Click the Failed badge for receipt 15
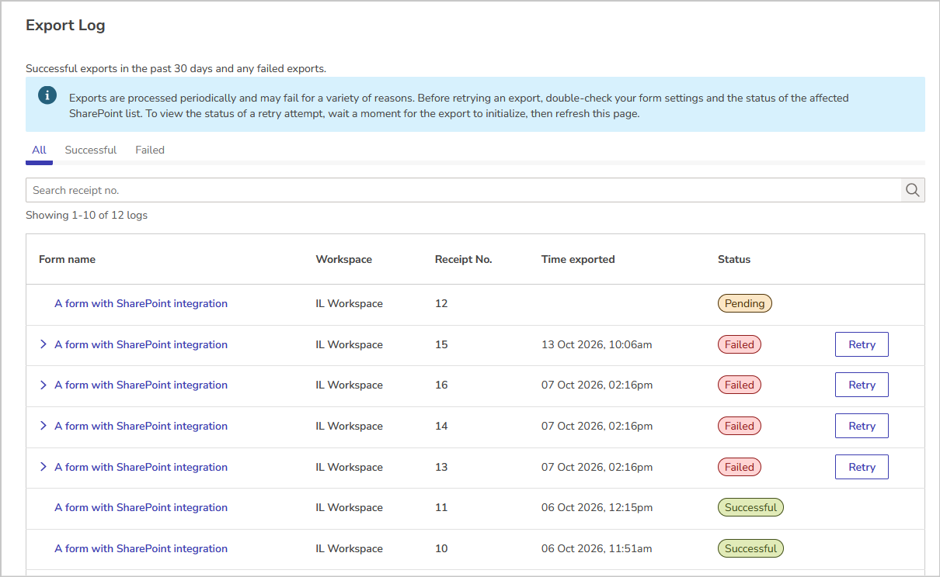This screenshot has width=940, height=577. coord(739,344)
